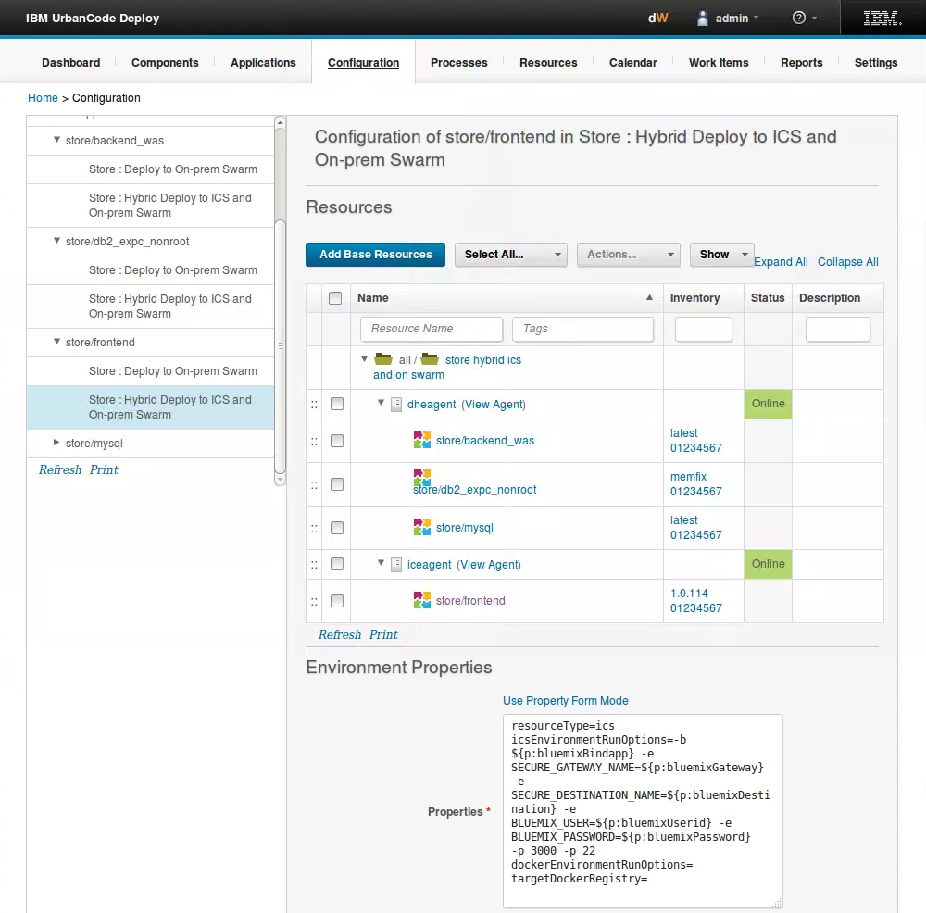Click Refresh below the resources table
Screen dimensions: 926x913
tap(340, 635)
